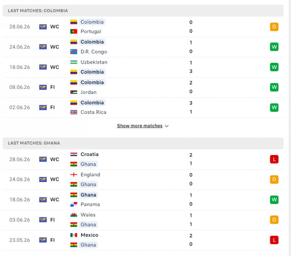Open the 08.06.26 Colombia vs Jordan match row
Image resolution: width=291 pixels, height=256 pixels.
click(143, 87)
